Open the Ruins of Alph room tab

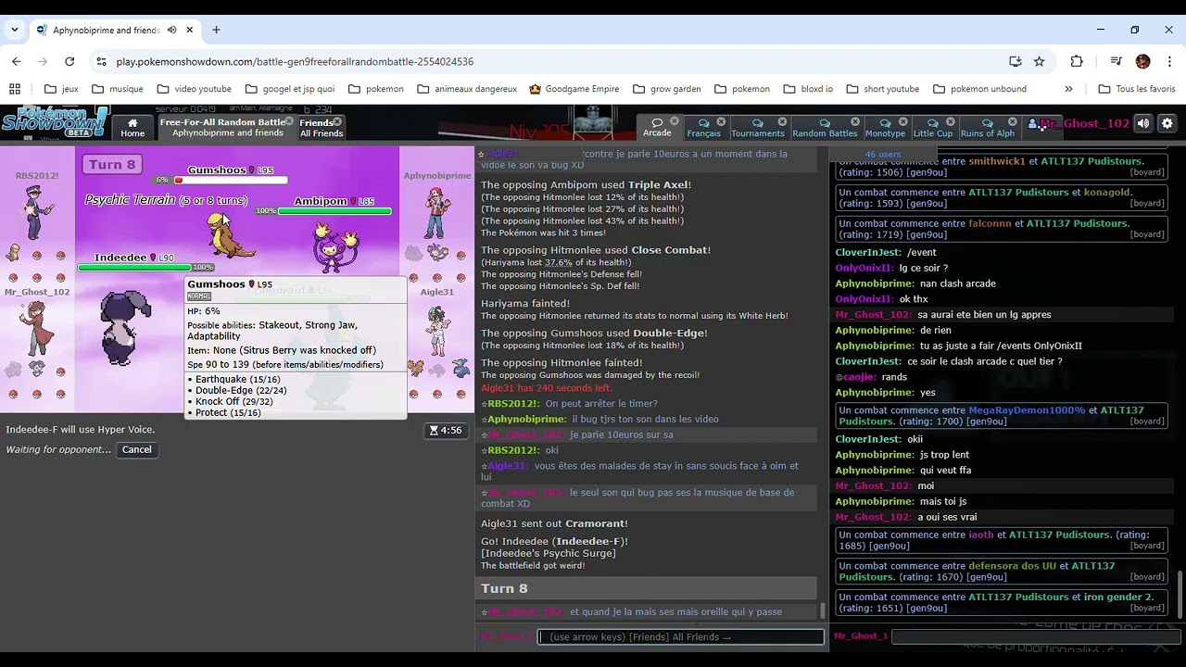pos(988,127)
